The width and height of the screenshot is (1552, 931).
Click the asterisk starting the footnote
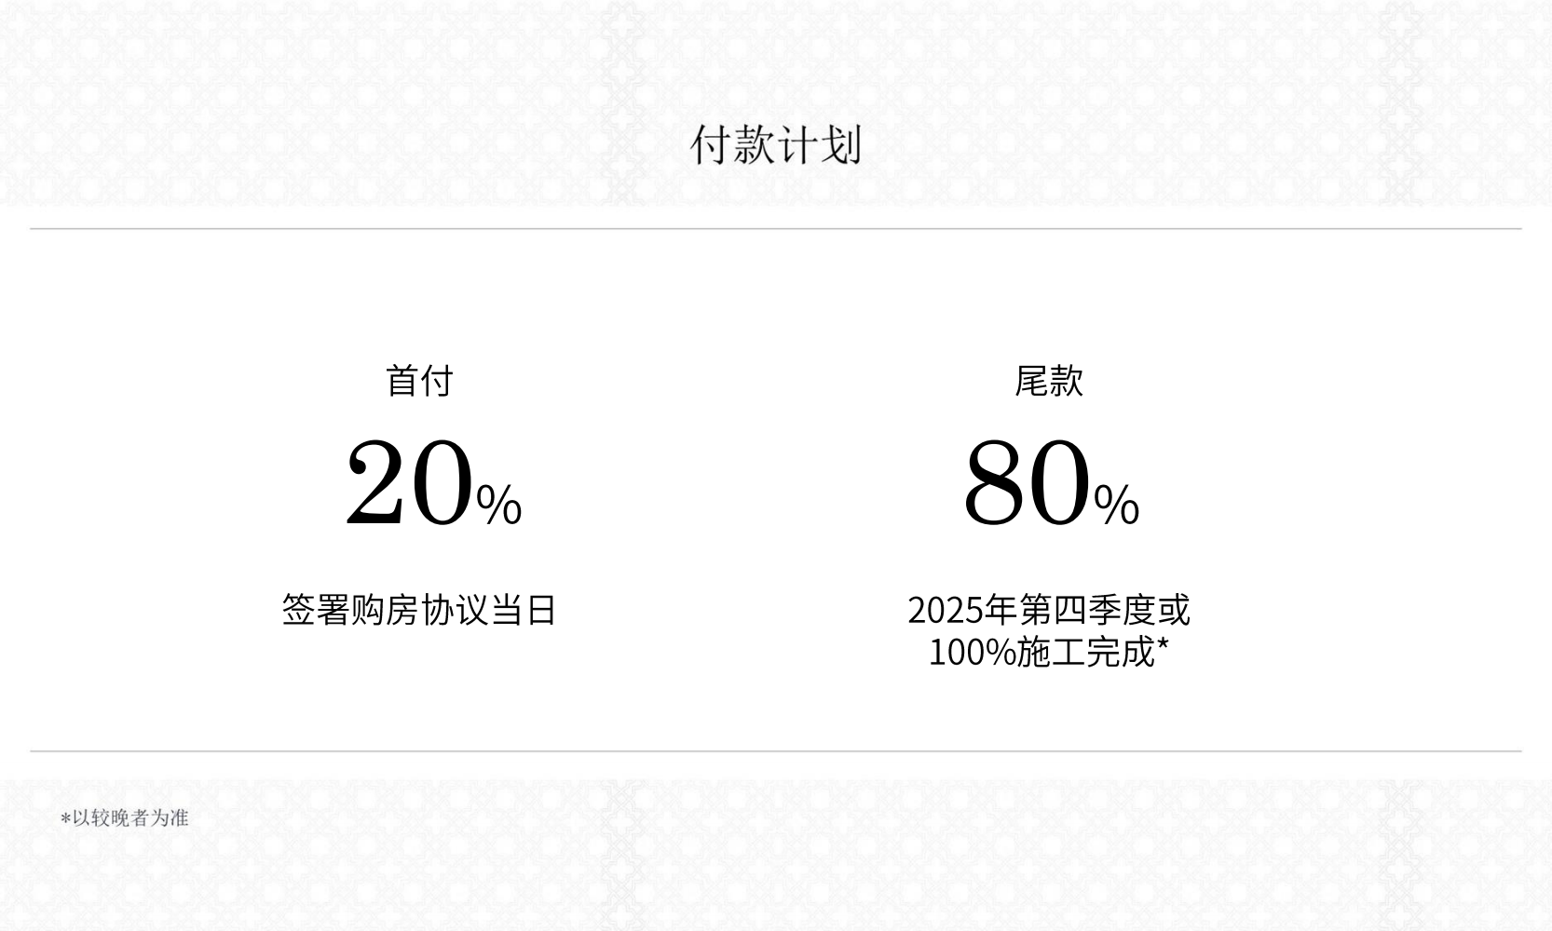tap(65, 819)
